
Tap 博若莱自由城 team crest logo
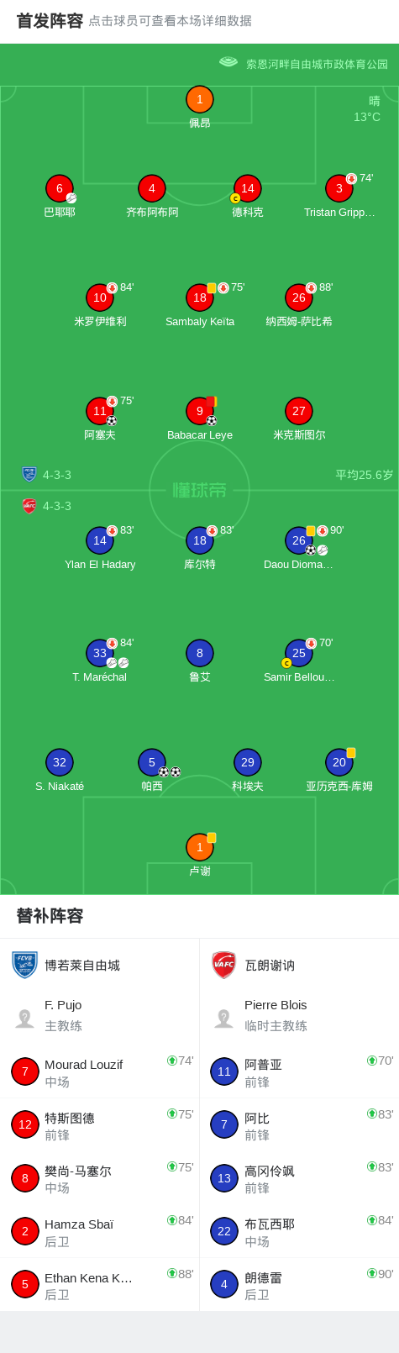click(25, 965)
